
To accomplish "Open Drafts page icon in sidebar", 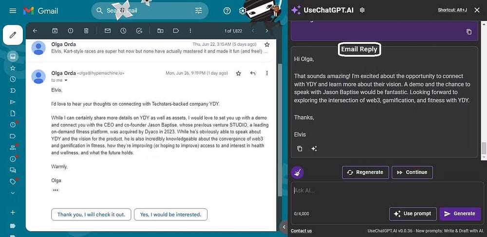I will coord(13,113).
